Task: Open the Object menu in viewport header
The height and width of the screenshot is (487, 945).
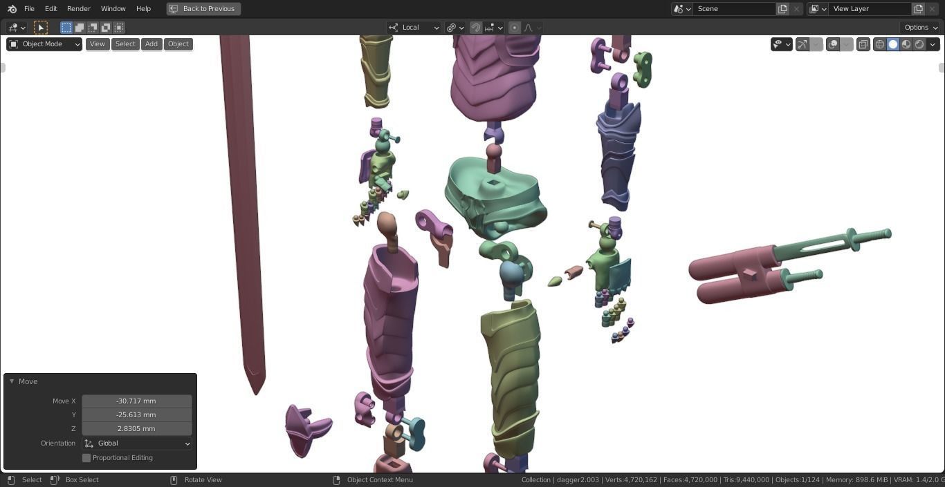Action: [178, 44]
